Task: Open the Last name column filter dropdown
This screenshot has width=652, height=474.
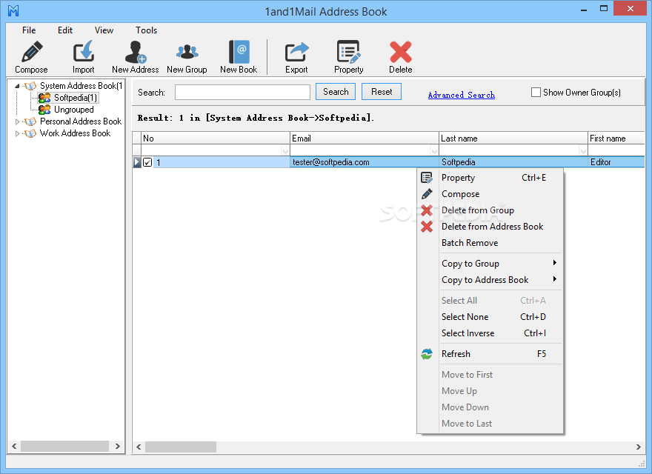Action: pyautogui.click(x=583, y=150)
